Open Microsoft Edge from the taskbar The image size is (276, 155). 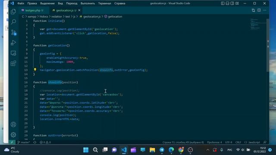click(171, 150)
